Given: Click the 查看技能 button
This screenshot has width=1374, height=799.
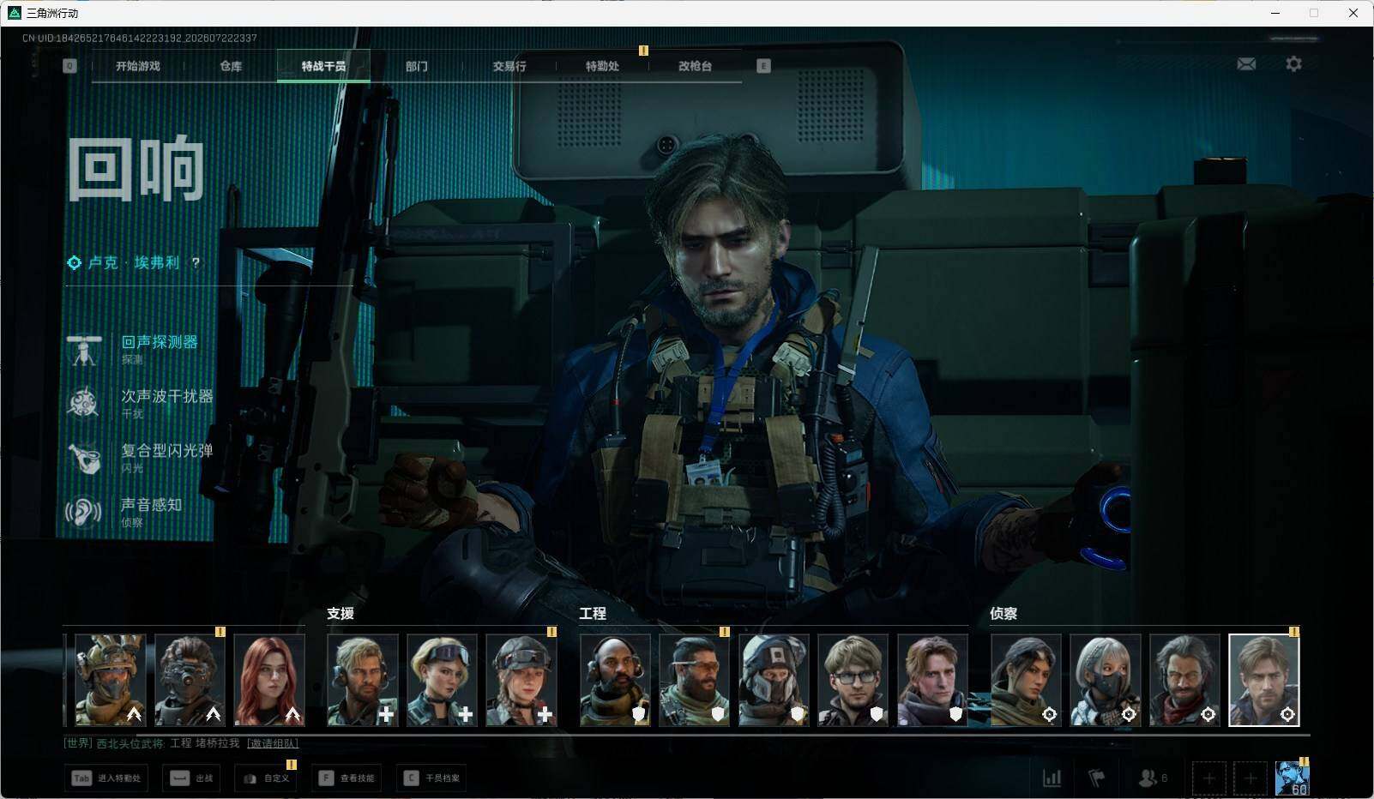Looking at the screenshot, I should [347, 778].
